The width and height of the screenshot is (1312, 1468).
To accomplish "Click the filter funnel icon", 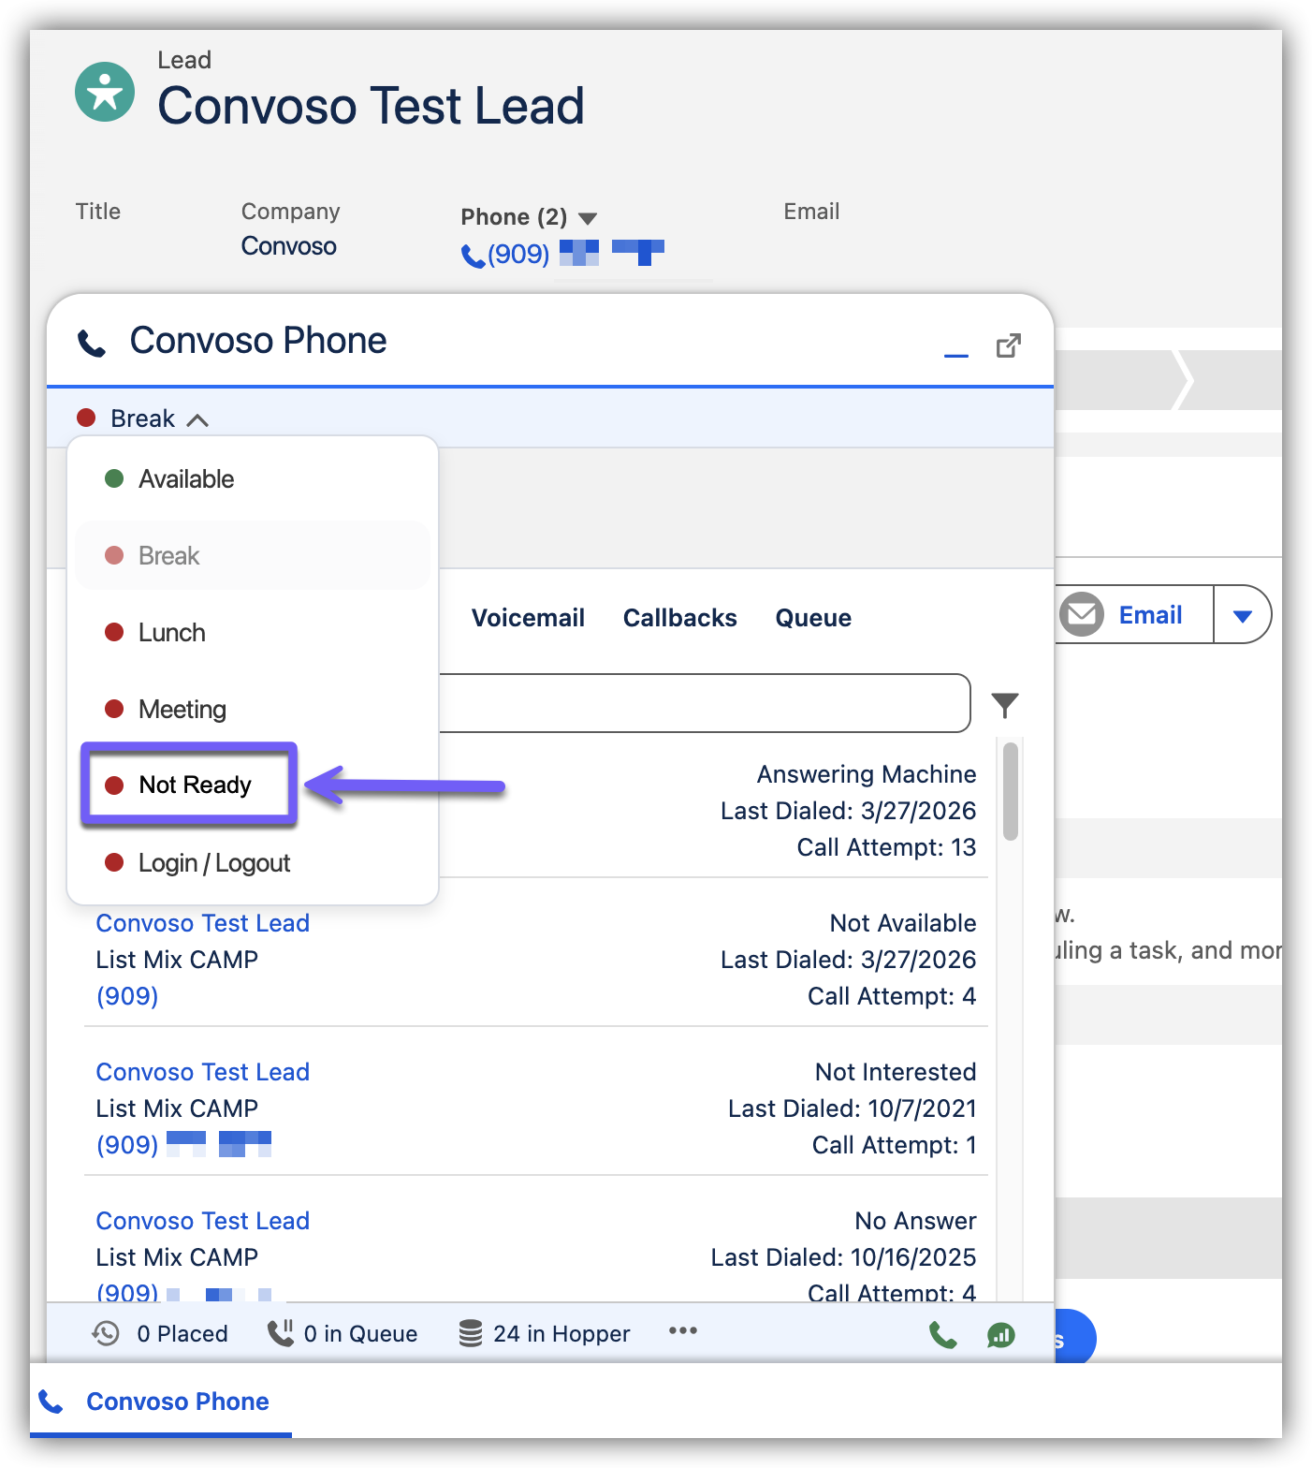I will click(1004, 704).
